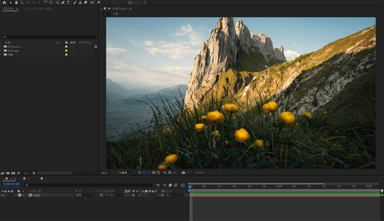This screenshot has height=221, width=384.
Task: Create a new composition icon
Action: pyautogui.click(x=13, y=173)
